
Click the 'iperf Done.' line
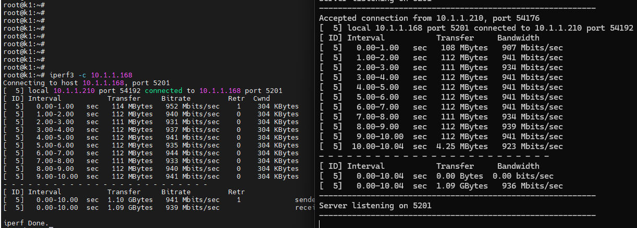[x=26, y=223]
